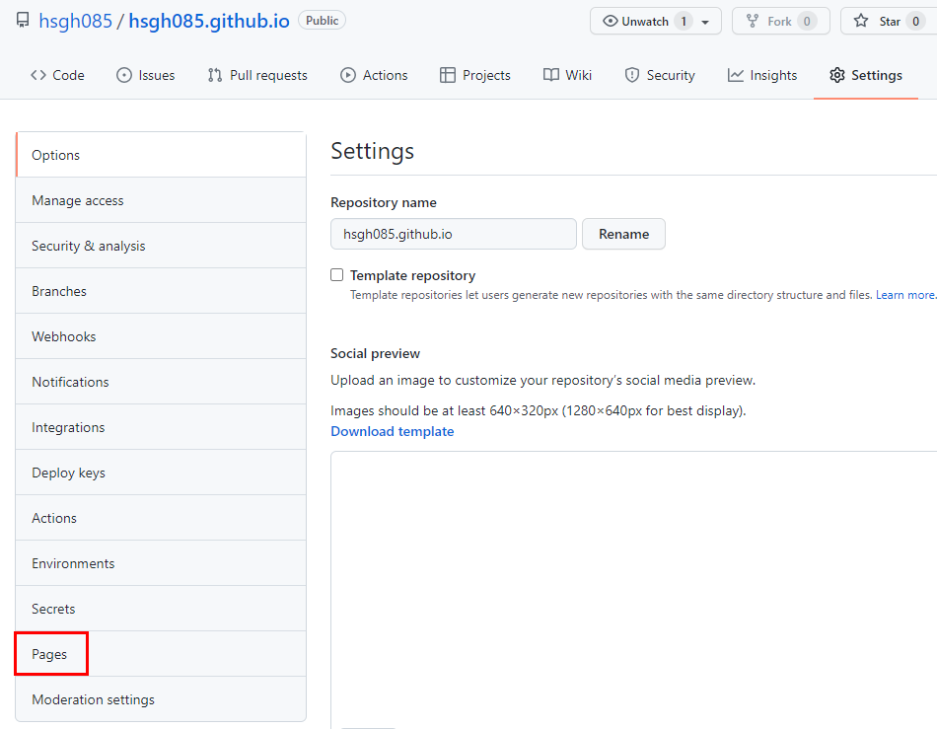Open Manage access in the sidebar
937x729 pixels.
pyautogui.click(x=161, y=200)
